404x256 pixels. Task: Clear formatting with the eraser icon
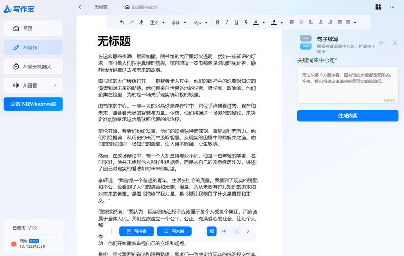tap(141, 23)
